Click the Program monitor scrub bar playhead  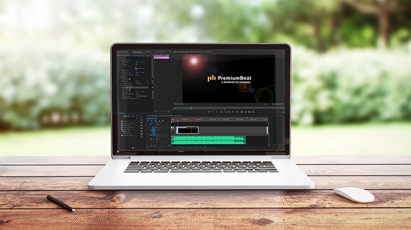[191, 108]
